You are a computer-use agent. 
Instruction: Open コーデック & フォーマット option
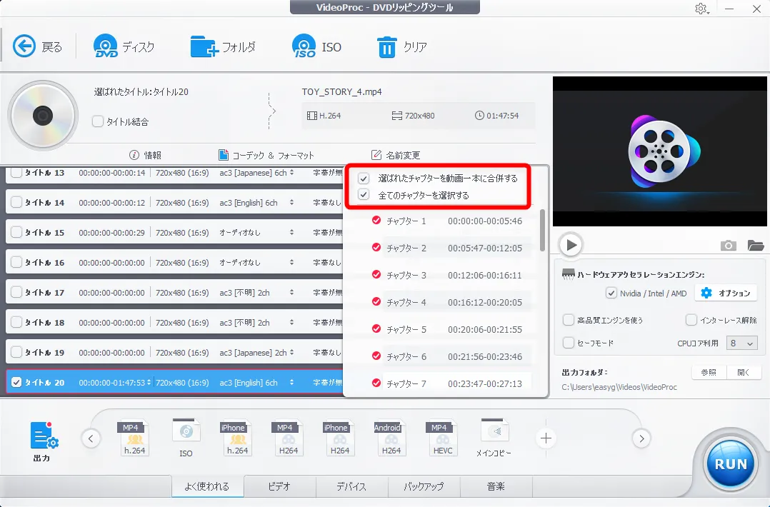[x=266, y=155]
